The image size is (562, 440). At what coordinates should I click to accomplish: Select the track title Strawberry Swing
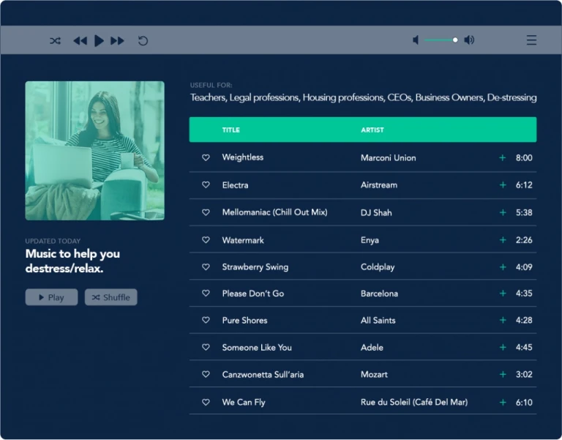[255, 267]
